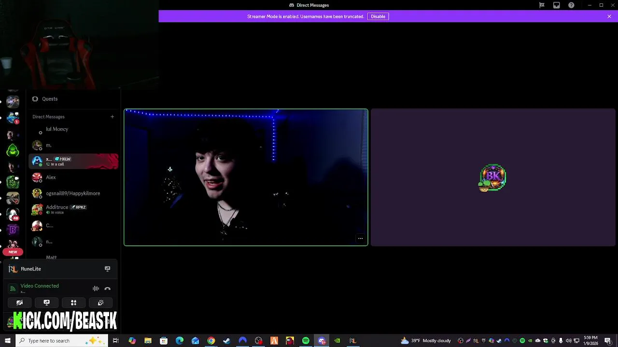Open the soundboard button
Viewport: 618px width, 347px height.
point(100,303)
